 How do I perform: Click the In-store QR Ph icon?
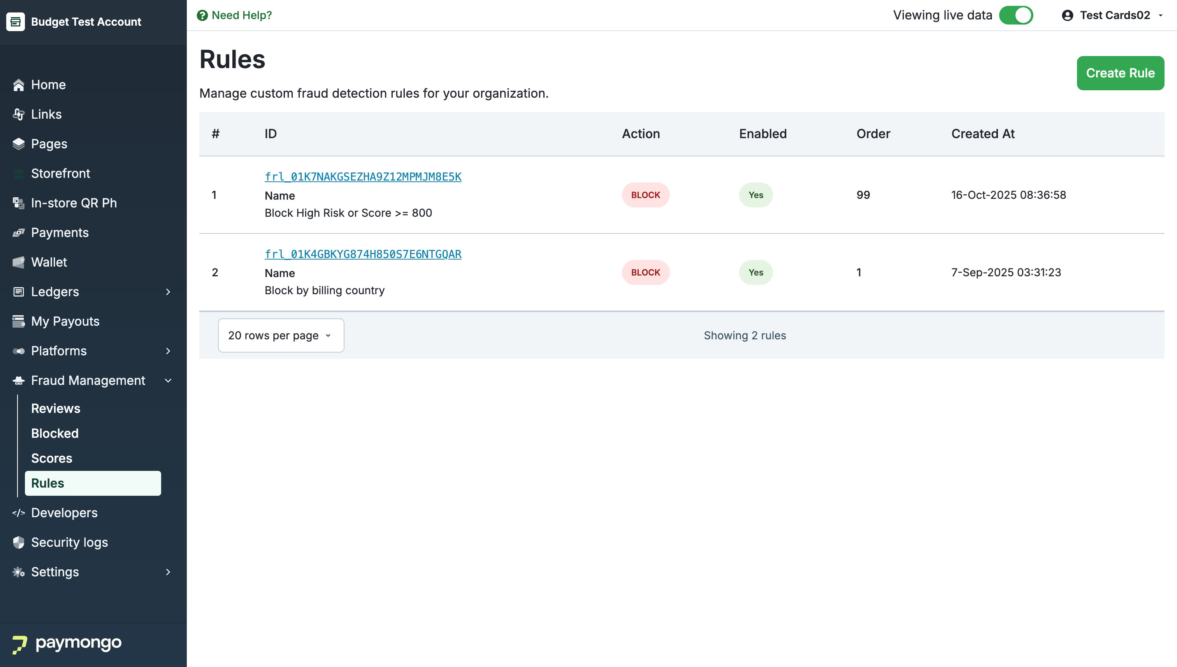[18, 203]
